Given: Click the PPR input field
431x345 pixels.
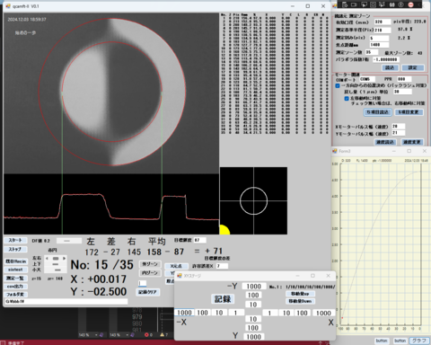Looking at the screenshot, I should [x=404, y=79].
